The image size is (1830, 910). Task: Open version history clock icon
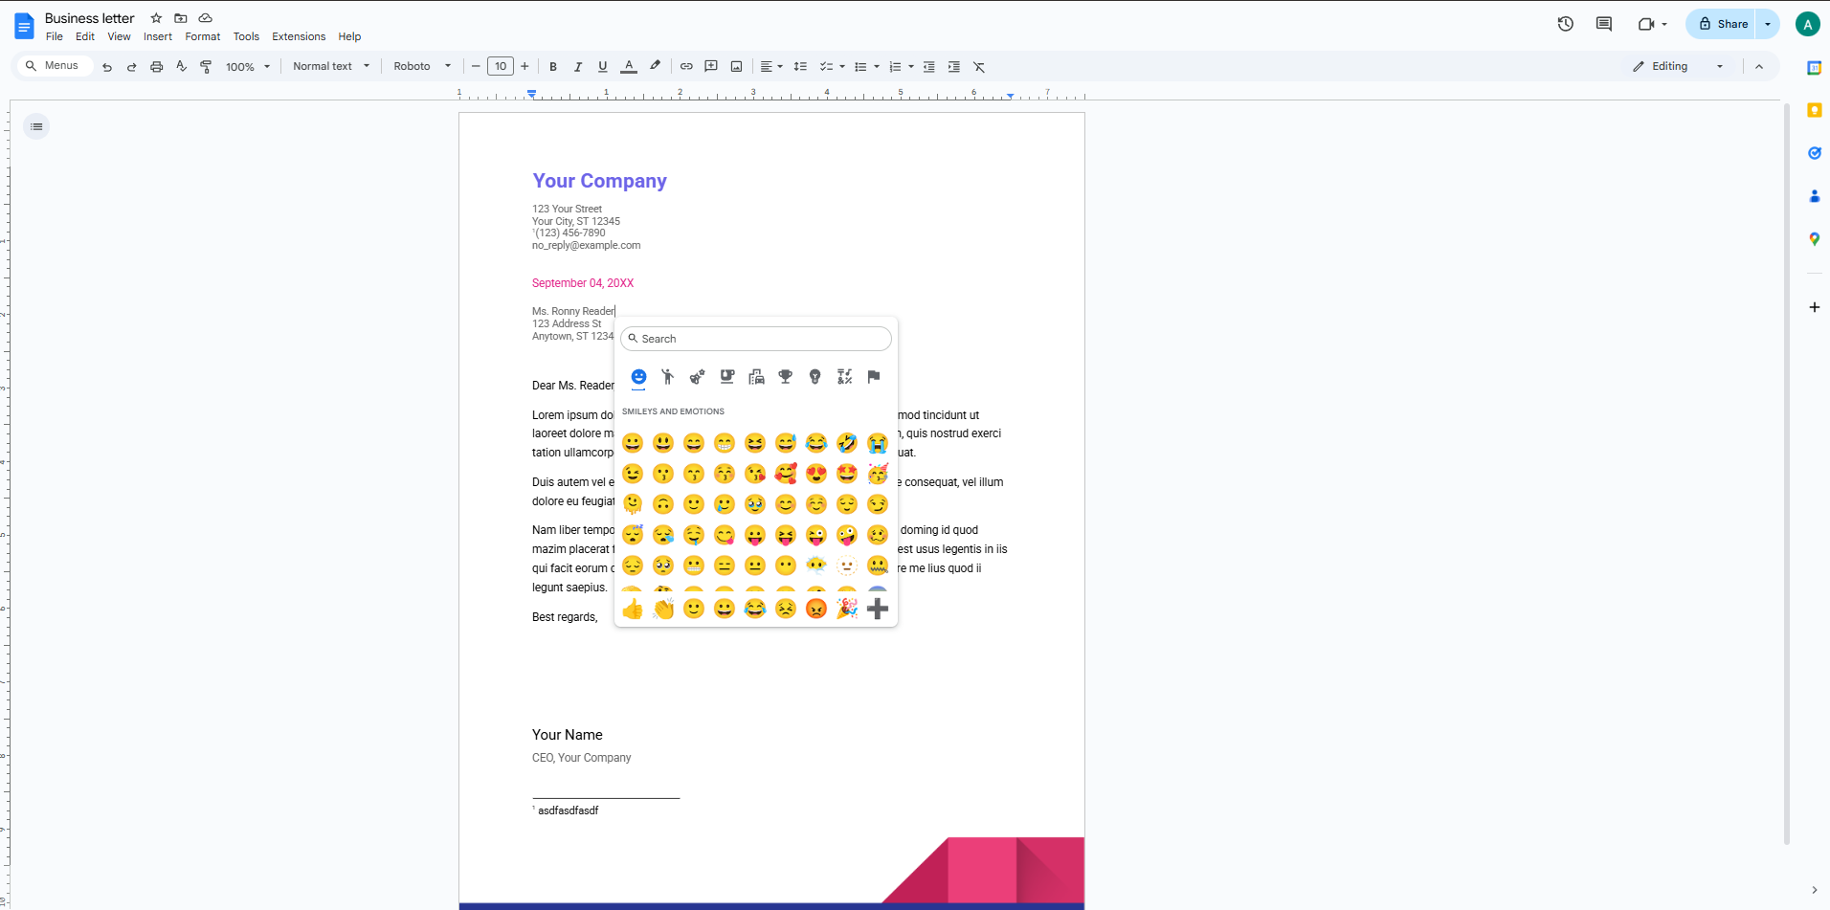(1566, 24)
